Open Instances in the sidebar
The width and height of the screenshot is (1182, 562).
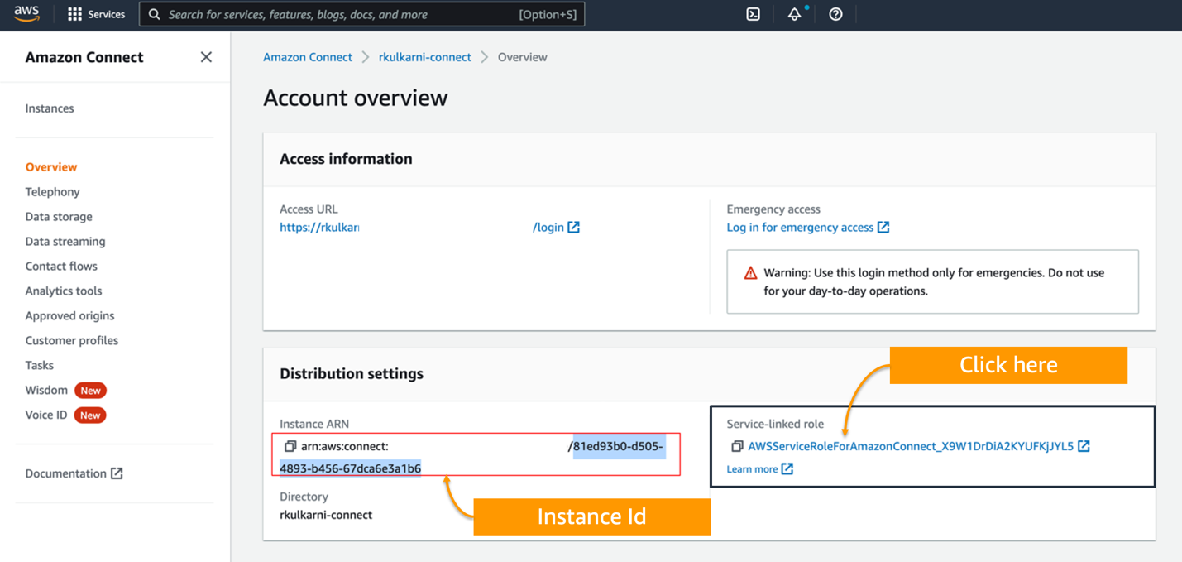50,108
